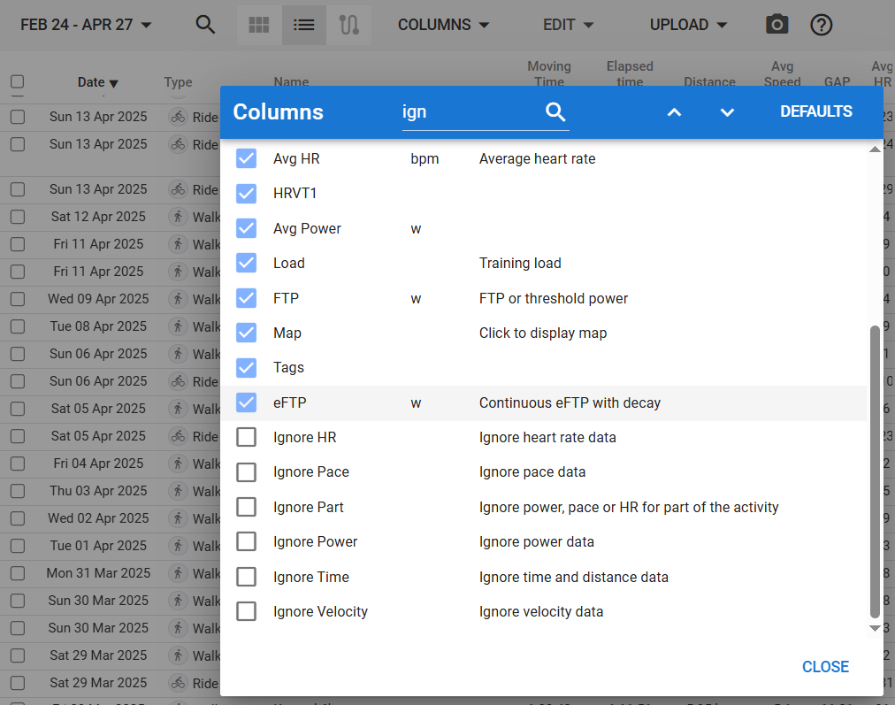Click the walk icon for Wed 02 Apr 2025
The height and width of the screenshot is (705, 895).
pos(178,518)
